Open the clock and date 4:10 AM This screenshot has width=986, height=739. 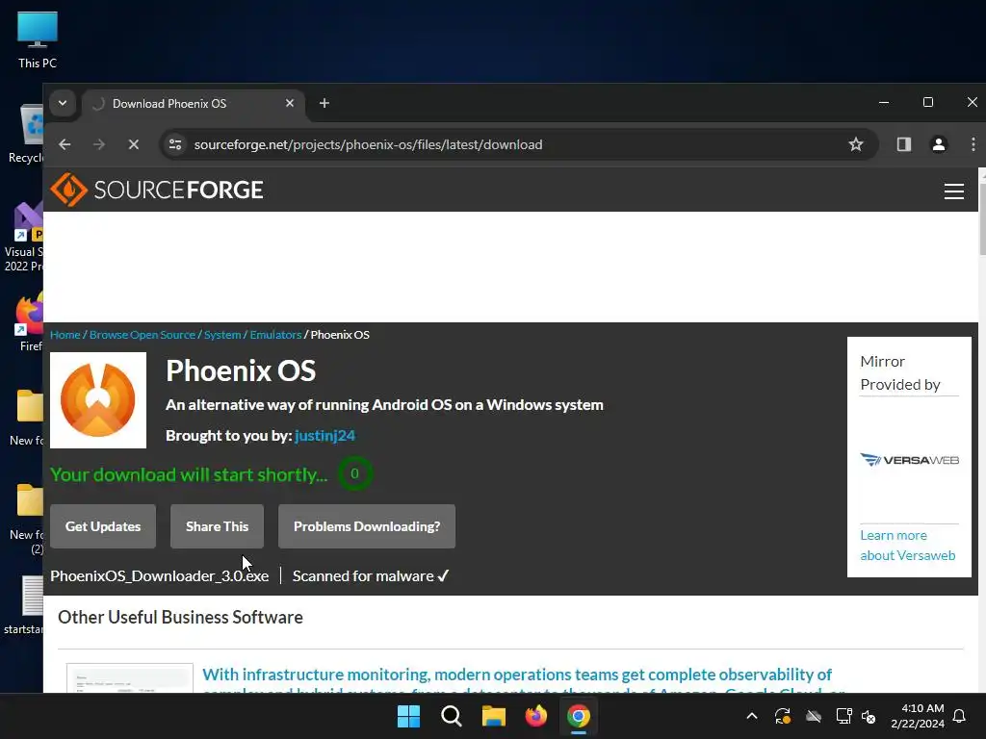(918, 716)
